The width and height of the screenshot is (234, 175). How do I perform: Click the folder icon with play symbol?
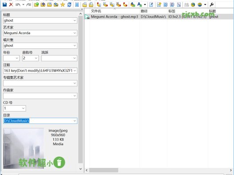click(49, 4)
